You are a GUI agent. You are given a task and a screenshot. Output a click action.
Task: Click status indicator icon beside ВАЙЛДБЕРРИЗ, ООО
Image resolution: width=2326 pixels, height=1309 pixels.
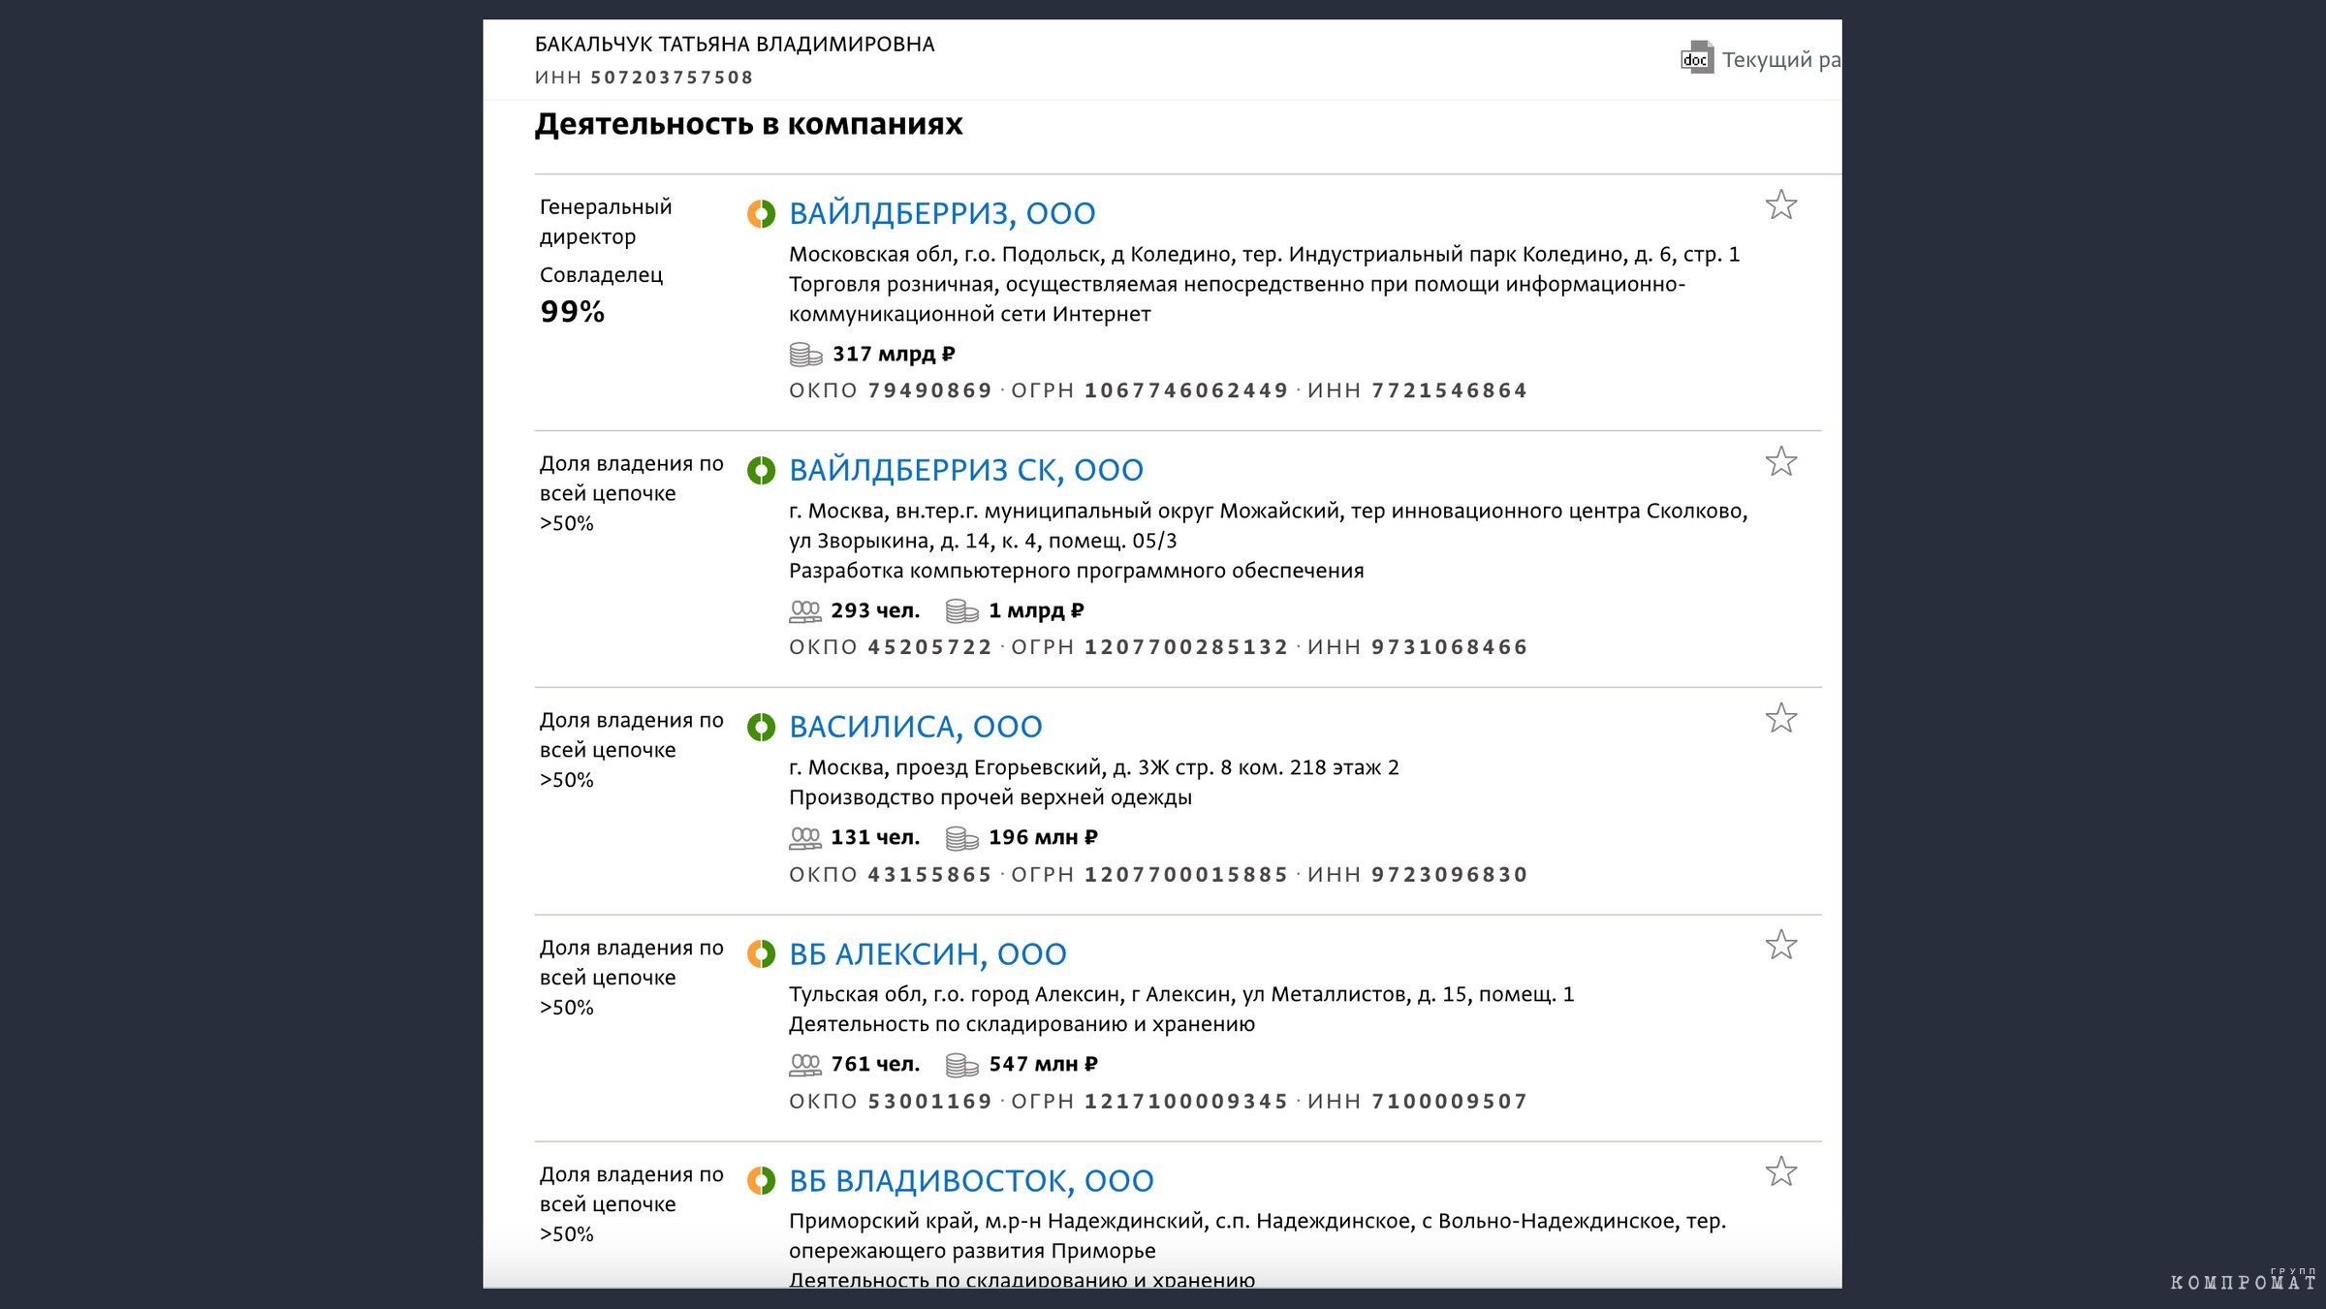point(761,213)
